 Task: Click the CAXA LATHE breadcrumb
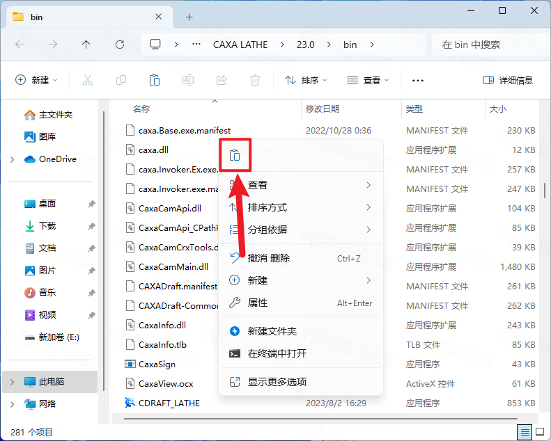240,45
